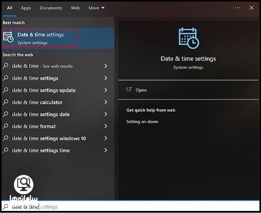Expand chevron for 'date & time format'
Screen dimensions: 261x213
tap(105, 126)
